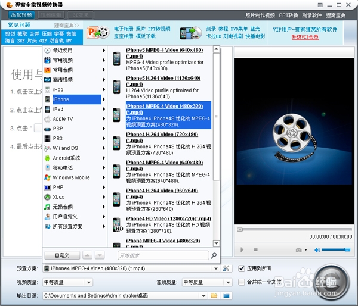Toggle the 应用到所有 checkbox
This screenshot has width=358, height=306.
[x=242, y=268]
